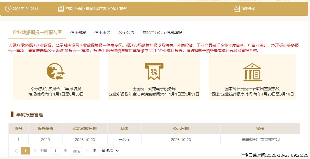Click the statistics bureau building icon

click(x=252, y=72)
